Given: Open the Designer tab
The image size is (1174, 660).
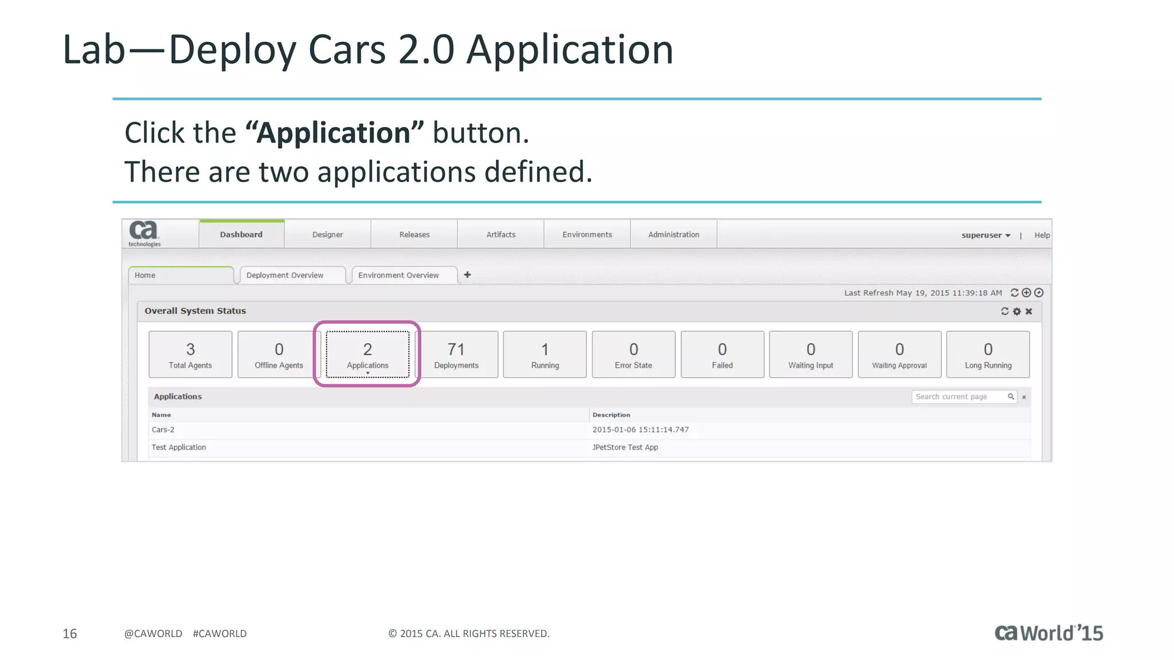Looking at the screenshot, I should [328, 234].
